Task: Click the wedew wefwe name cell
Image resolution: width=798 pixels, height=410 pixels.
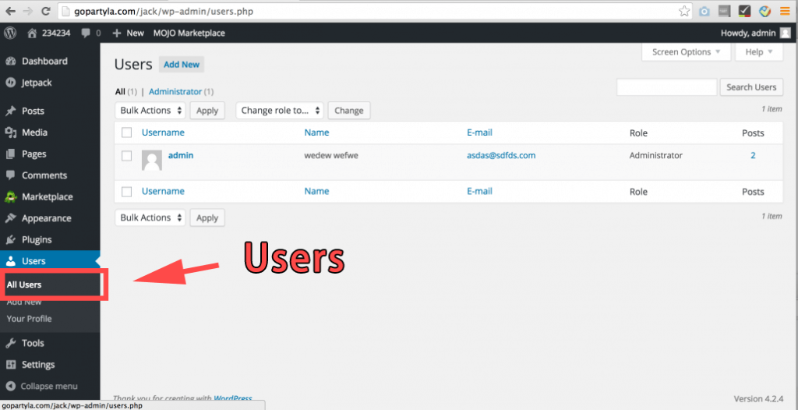Action: tap(331, 155)
